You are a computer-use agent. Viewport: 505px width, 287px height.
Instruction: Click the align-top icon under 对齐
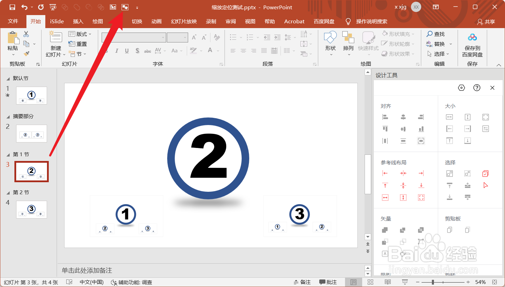point(385,129)
